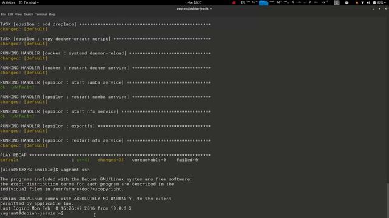Click the 'changed=33' value

(111, 160)
